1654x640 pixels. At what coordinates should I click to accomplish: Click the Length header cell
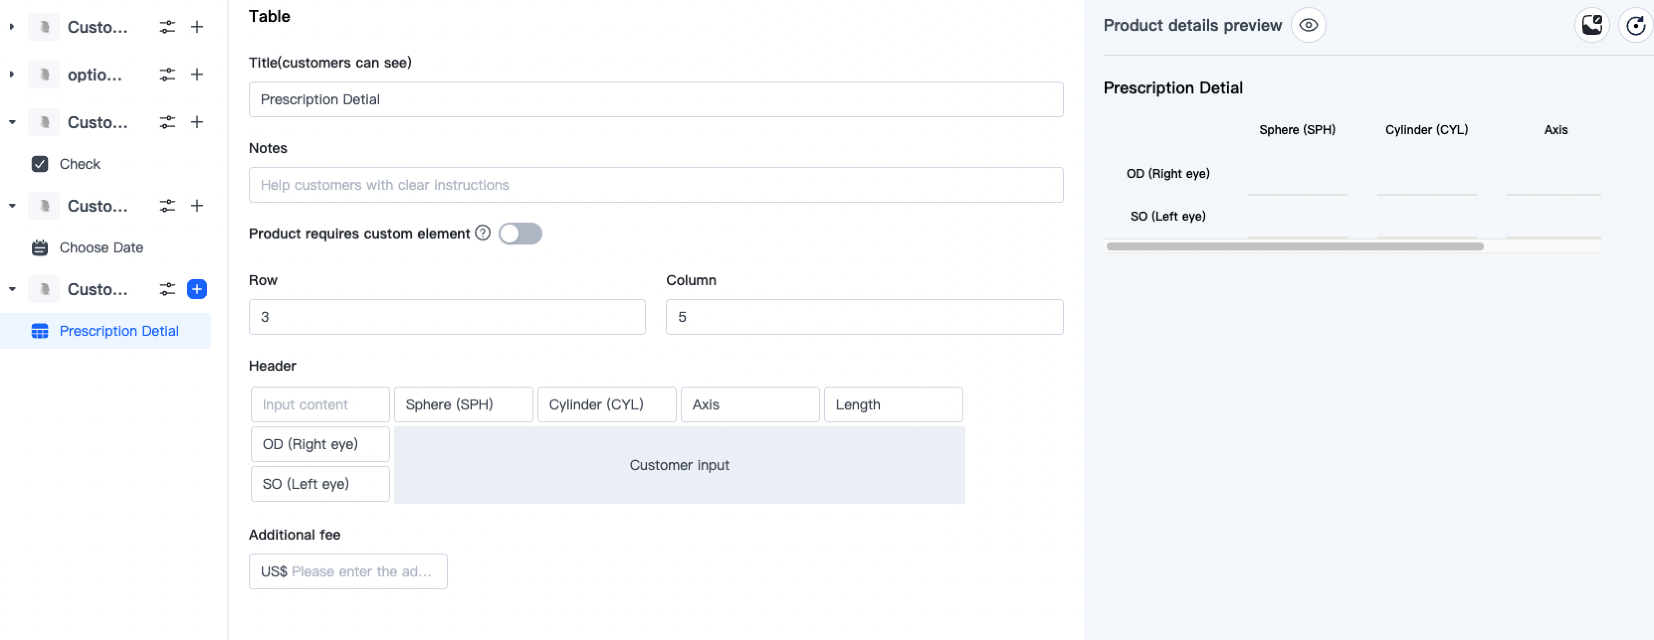[x=893, y=404]
